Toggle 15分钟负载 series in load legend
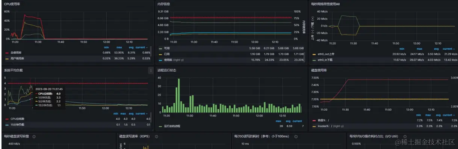This screenshot has width=458, height=149. tap(18, 124)
